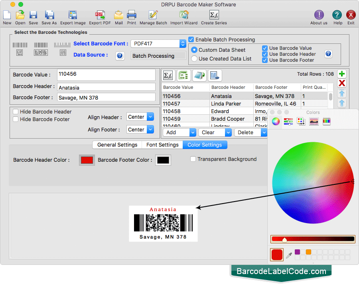Select Use Created Data List option
The image size is (359, 284).
tap(194, 59)
